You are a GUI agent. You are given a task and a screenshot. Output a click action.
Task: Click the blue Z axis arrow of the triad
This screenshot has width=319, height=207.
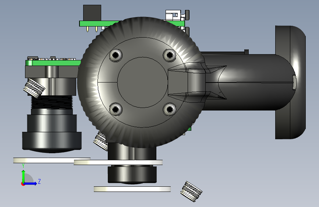(x=30, y=183)
